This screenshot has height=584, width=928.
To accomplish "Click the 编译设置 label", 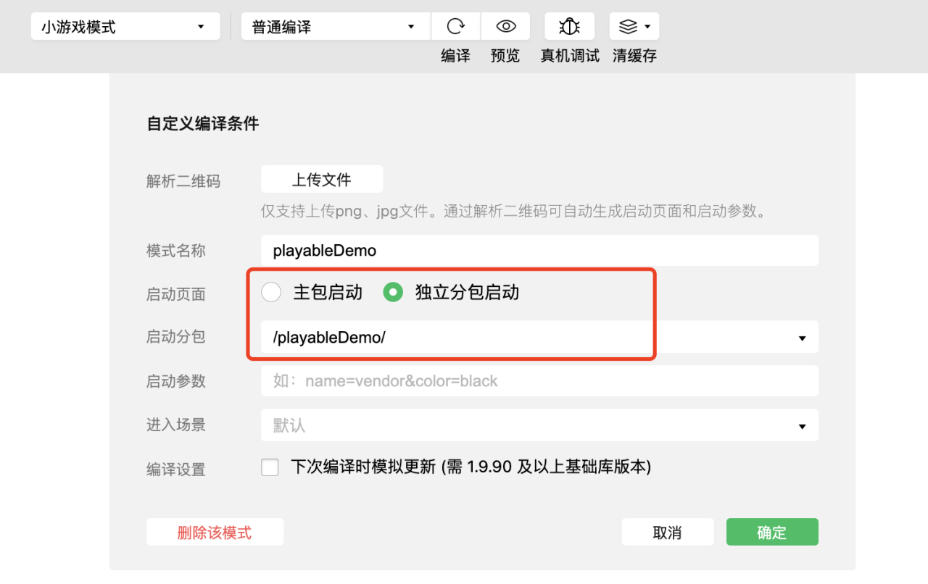I will 176,470.
